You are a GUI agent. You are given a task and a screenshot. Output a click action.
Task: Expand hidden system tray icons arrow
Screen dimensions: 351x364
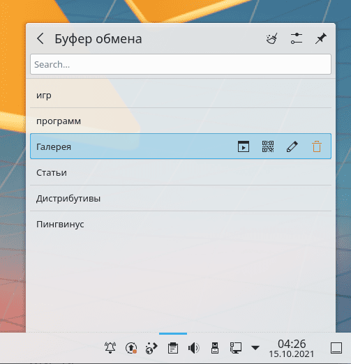(255, 348)
